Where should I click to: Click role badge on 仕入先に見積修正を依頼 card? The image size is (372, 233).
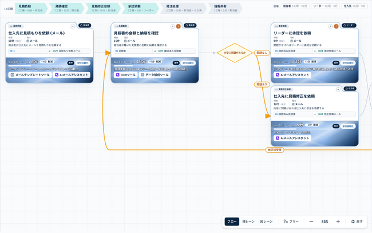tap(350, 89)
